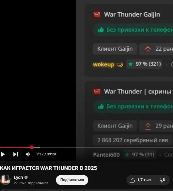
Task: Open the Lych channel avatar
Action: tap(5, 180)
